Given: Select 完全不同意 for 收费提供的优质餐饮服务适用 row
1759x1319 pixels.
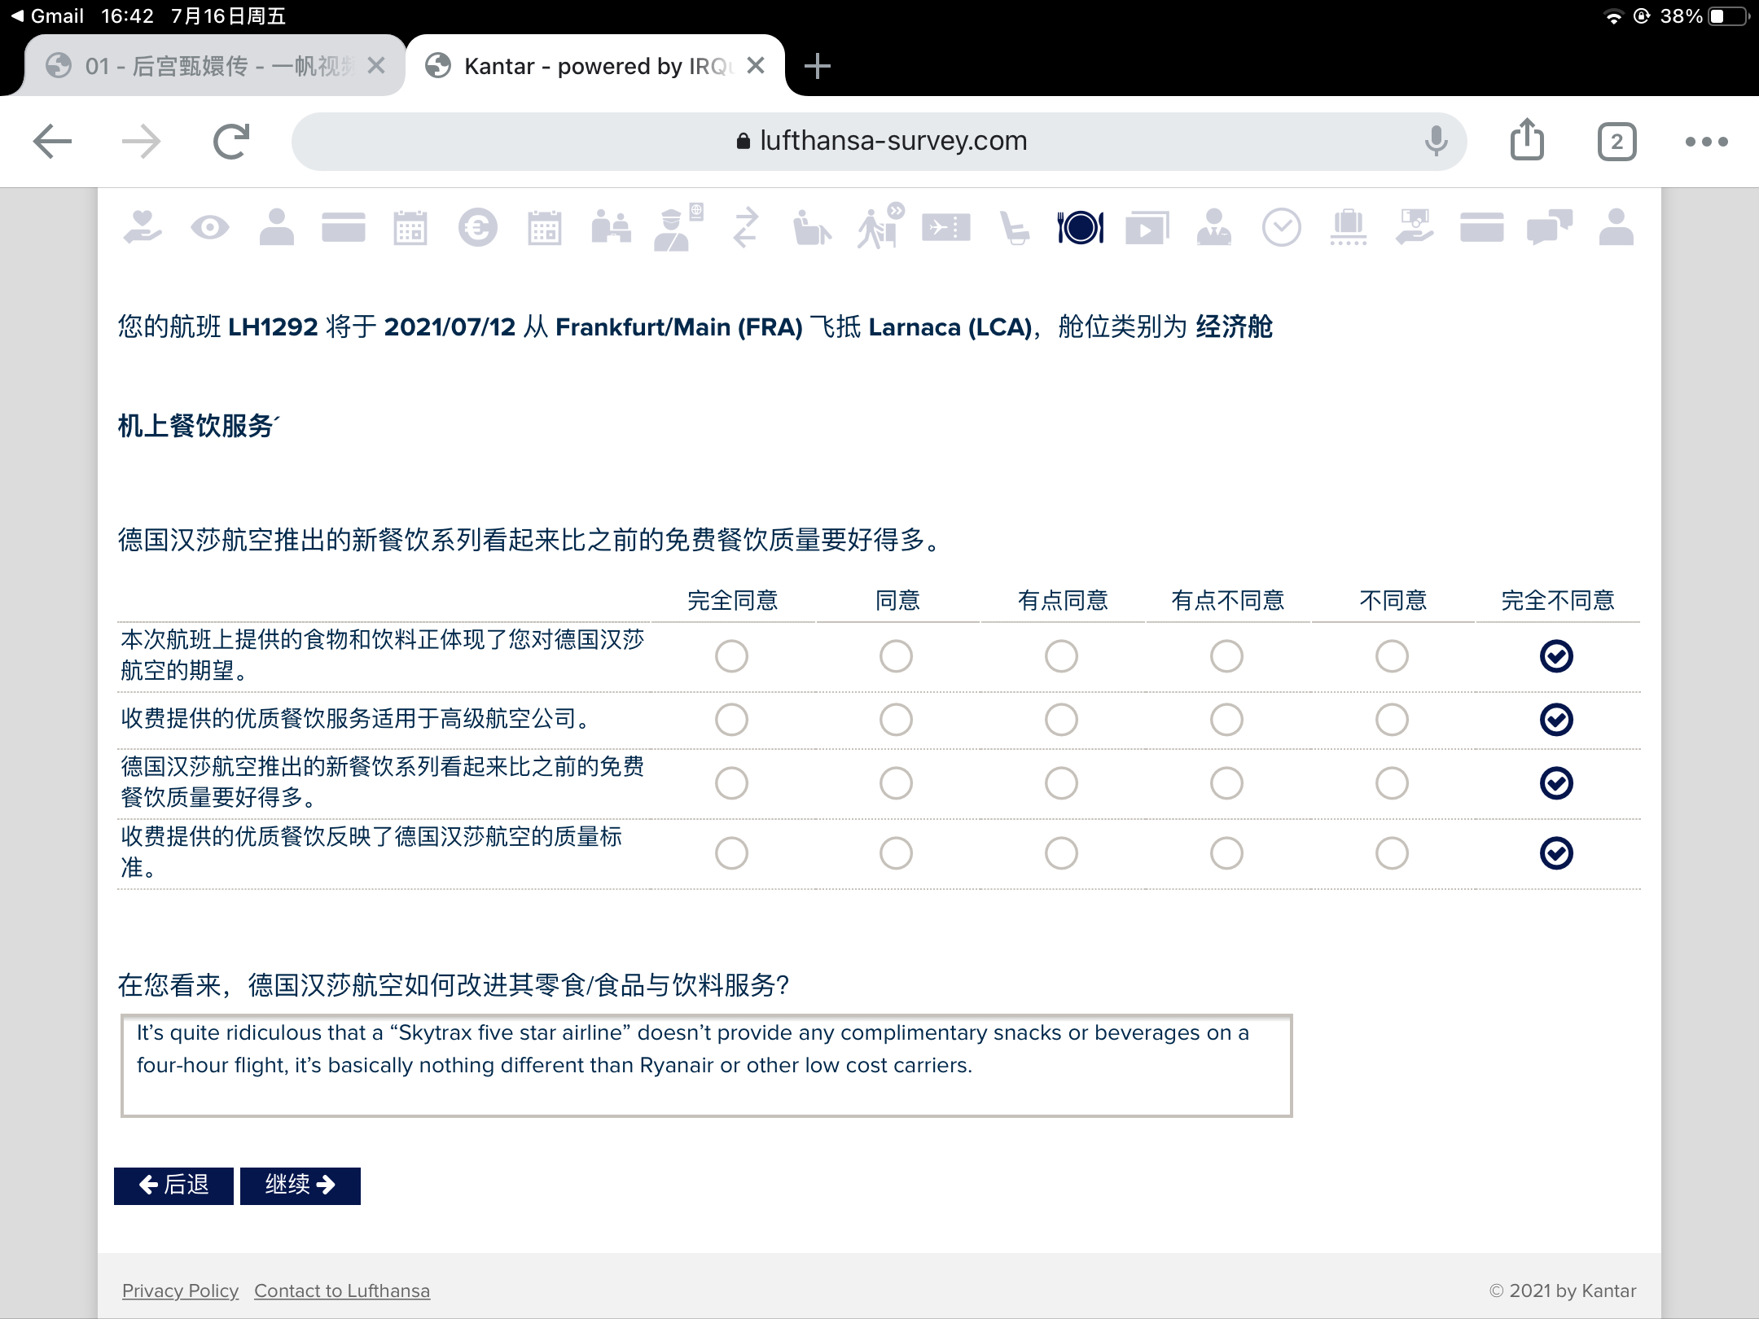Looking at the screenshot, I should (1556, 720).
